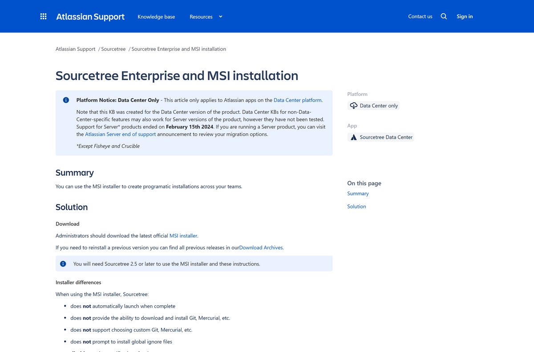Click the Solution section heading
The height and width of the screenshot is (352, 534).
(72, 207)
